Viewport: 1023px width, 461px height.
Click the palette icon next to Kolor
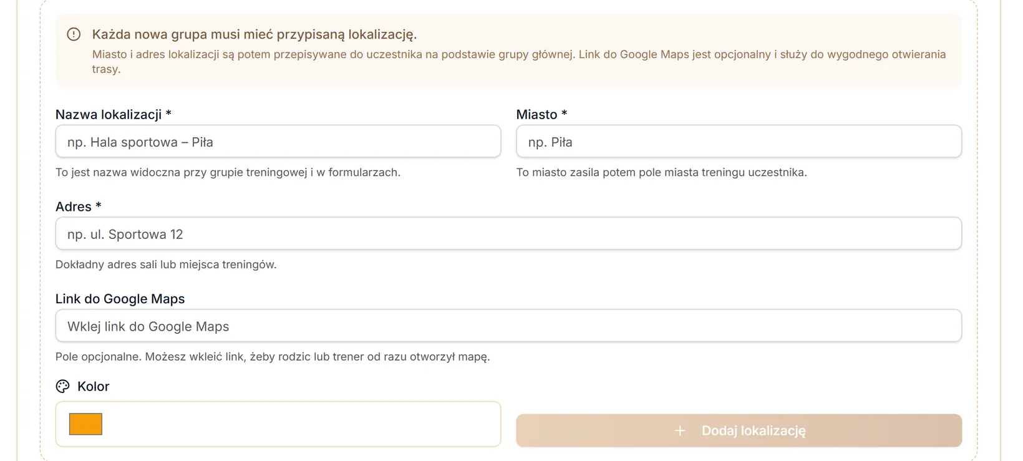[62, 386]
